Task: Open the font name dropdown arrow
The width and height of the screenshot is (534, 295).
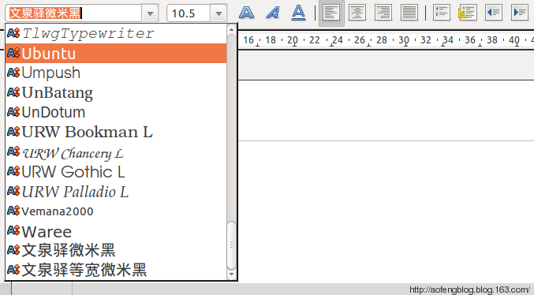Action: (x=150, y=13)
